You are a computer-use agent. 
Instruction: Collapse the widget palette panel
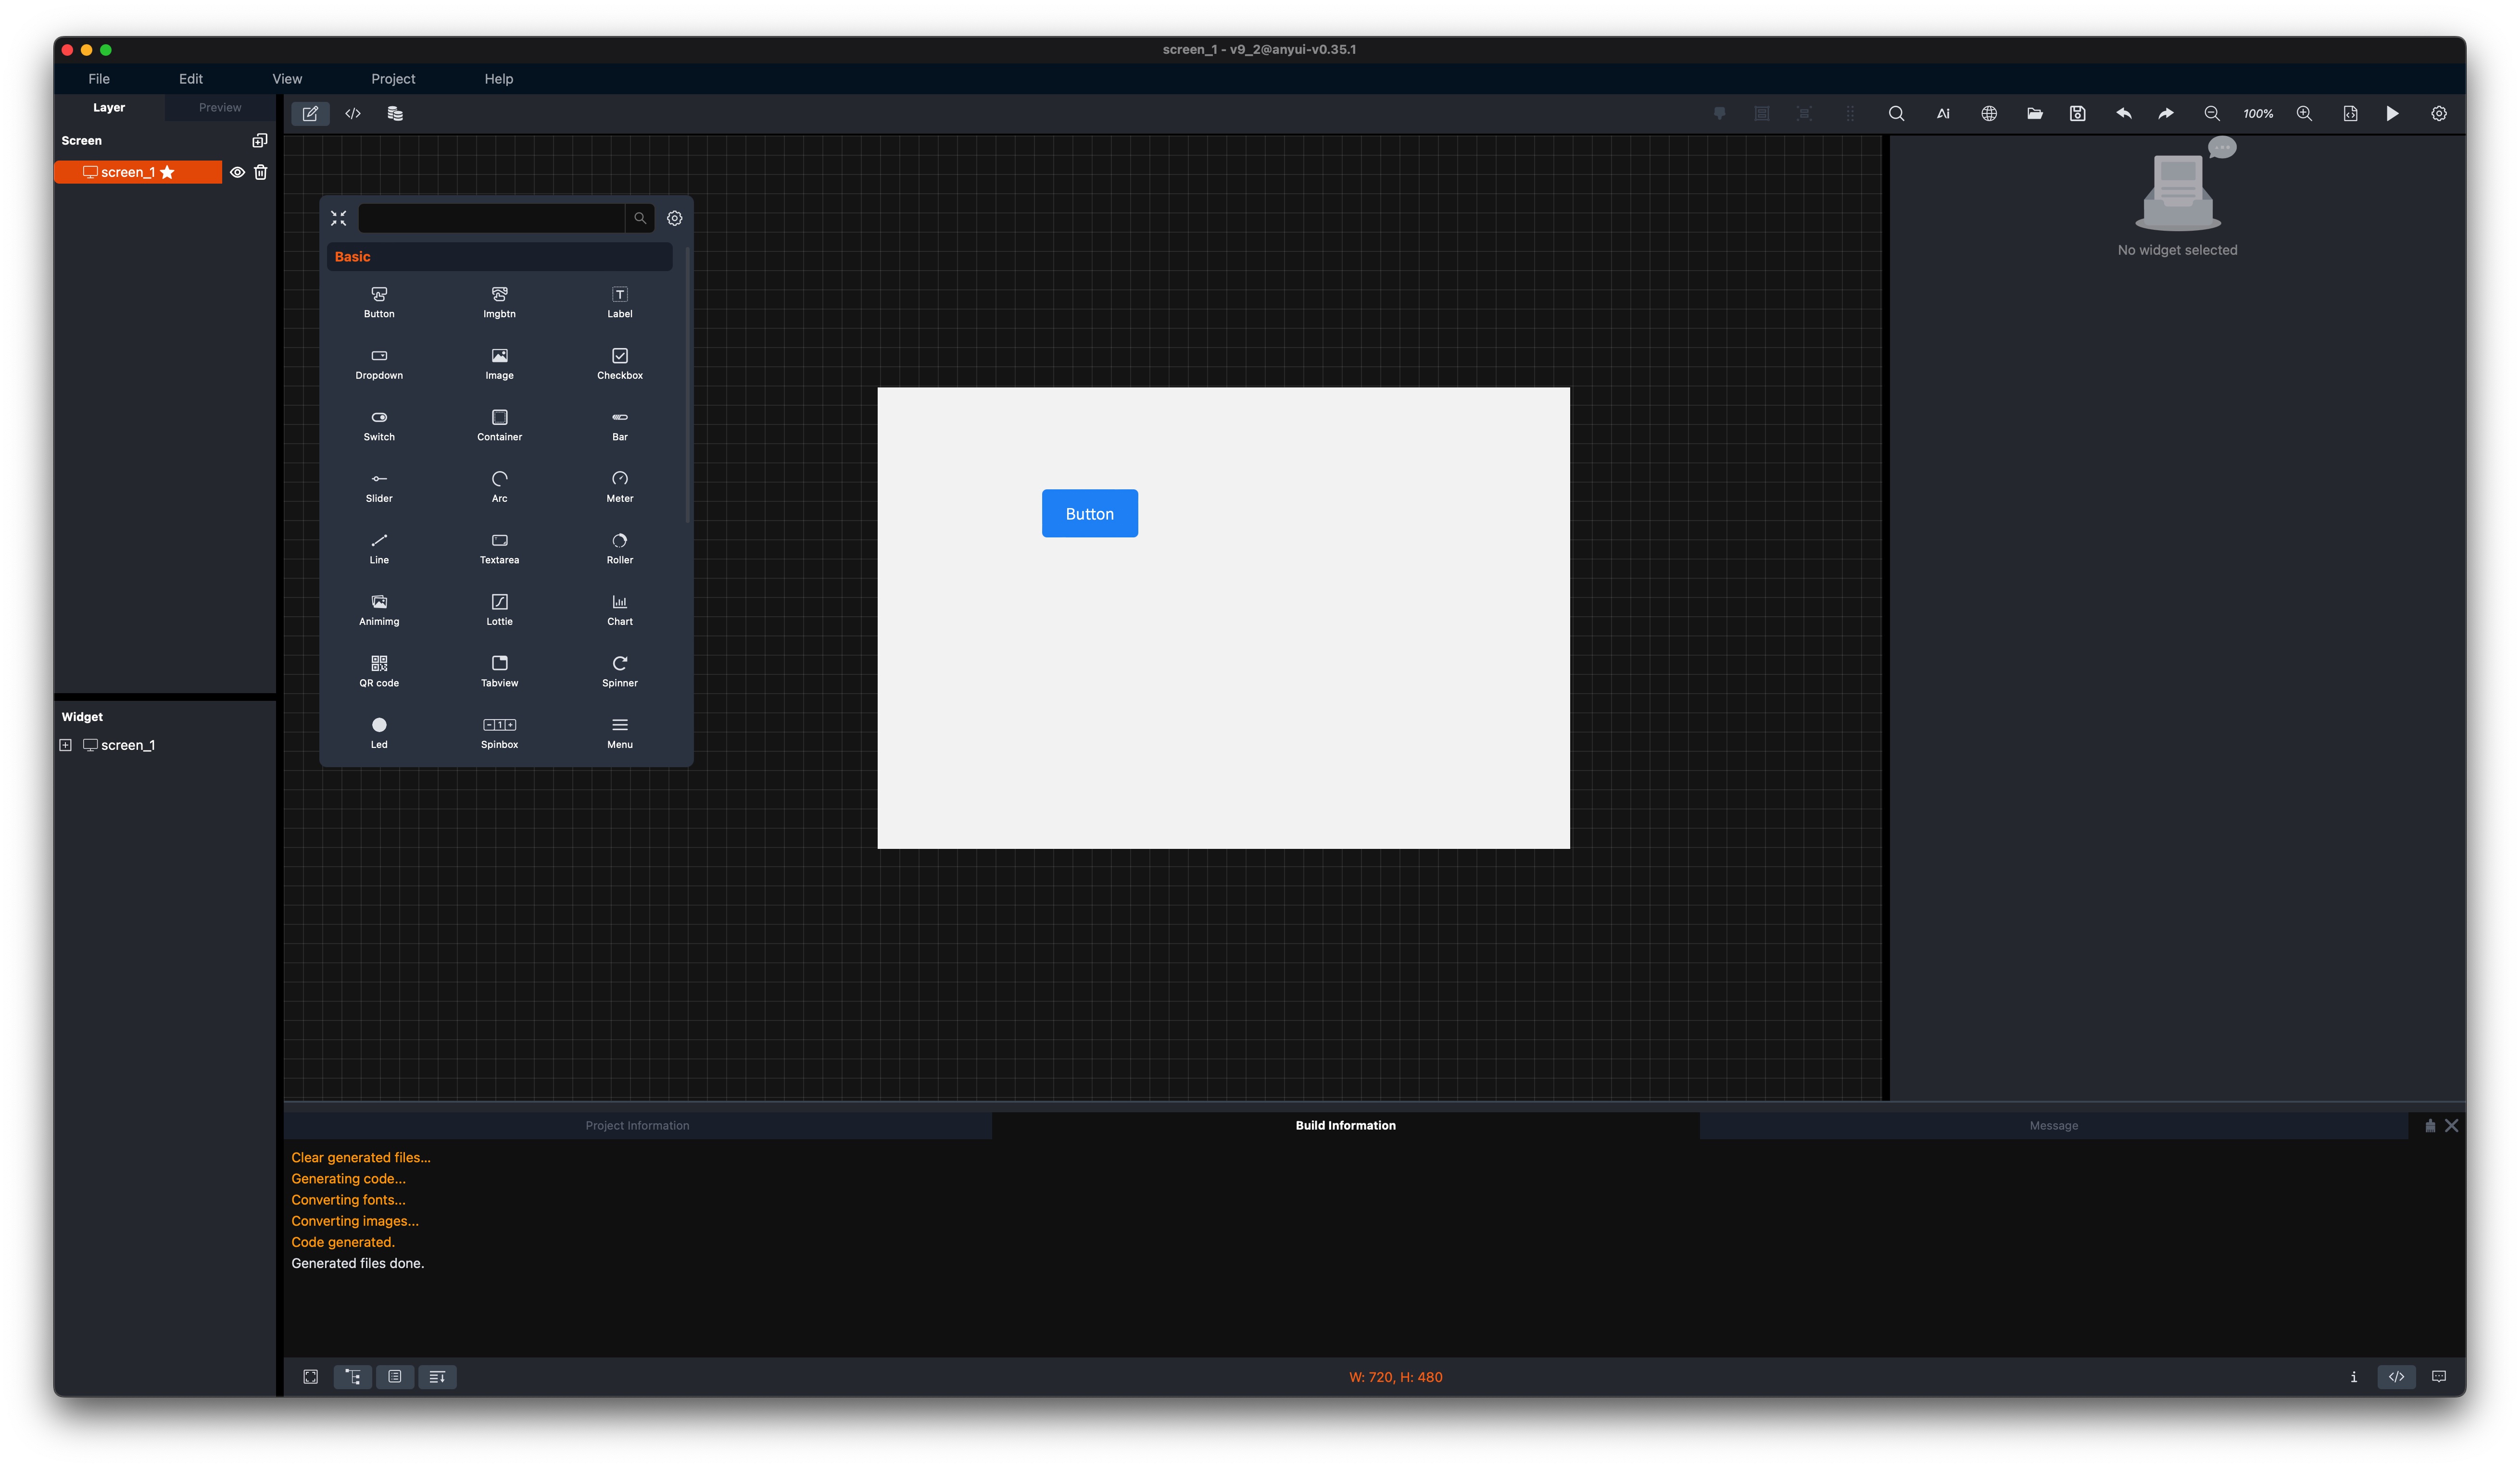[x=338, y=217]
